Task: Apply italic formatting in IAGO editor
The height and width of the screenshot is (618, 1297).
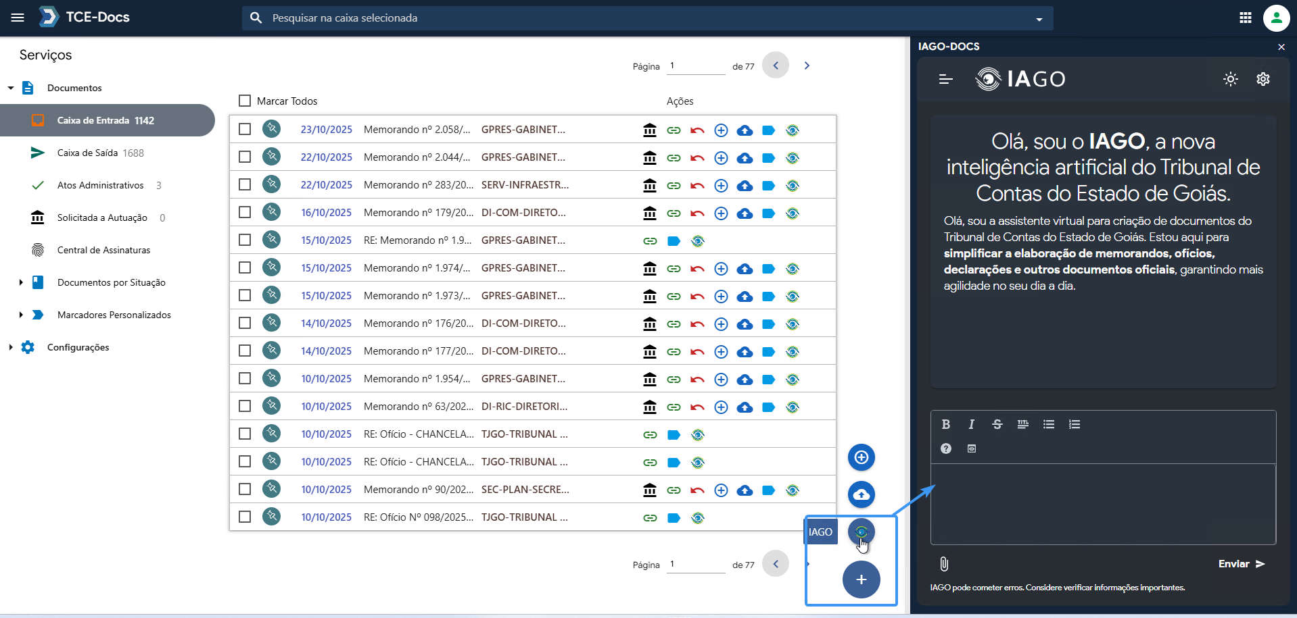Action: pos(971,424)
